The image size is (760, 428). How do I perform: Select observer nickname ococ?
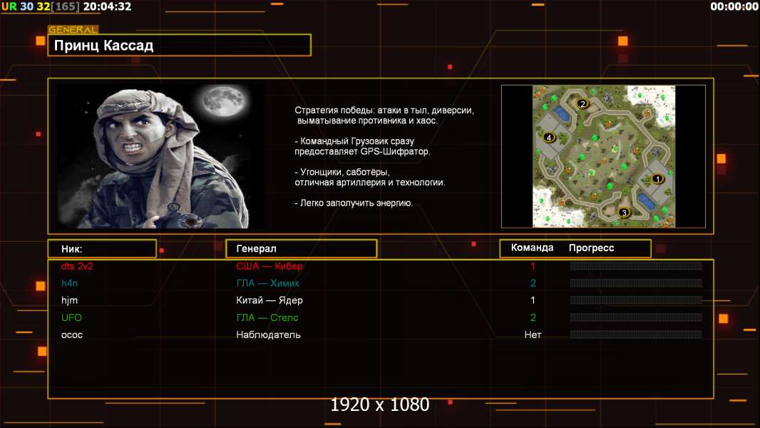click(x=72, y=335)
